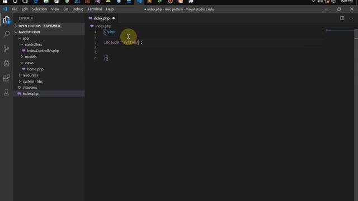Switch to the index.php editor tab
The width and height of the screenshot is (358, 201).
(102, 18)
